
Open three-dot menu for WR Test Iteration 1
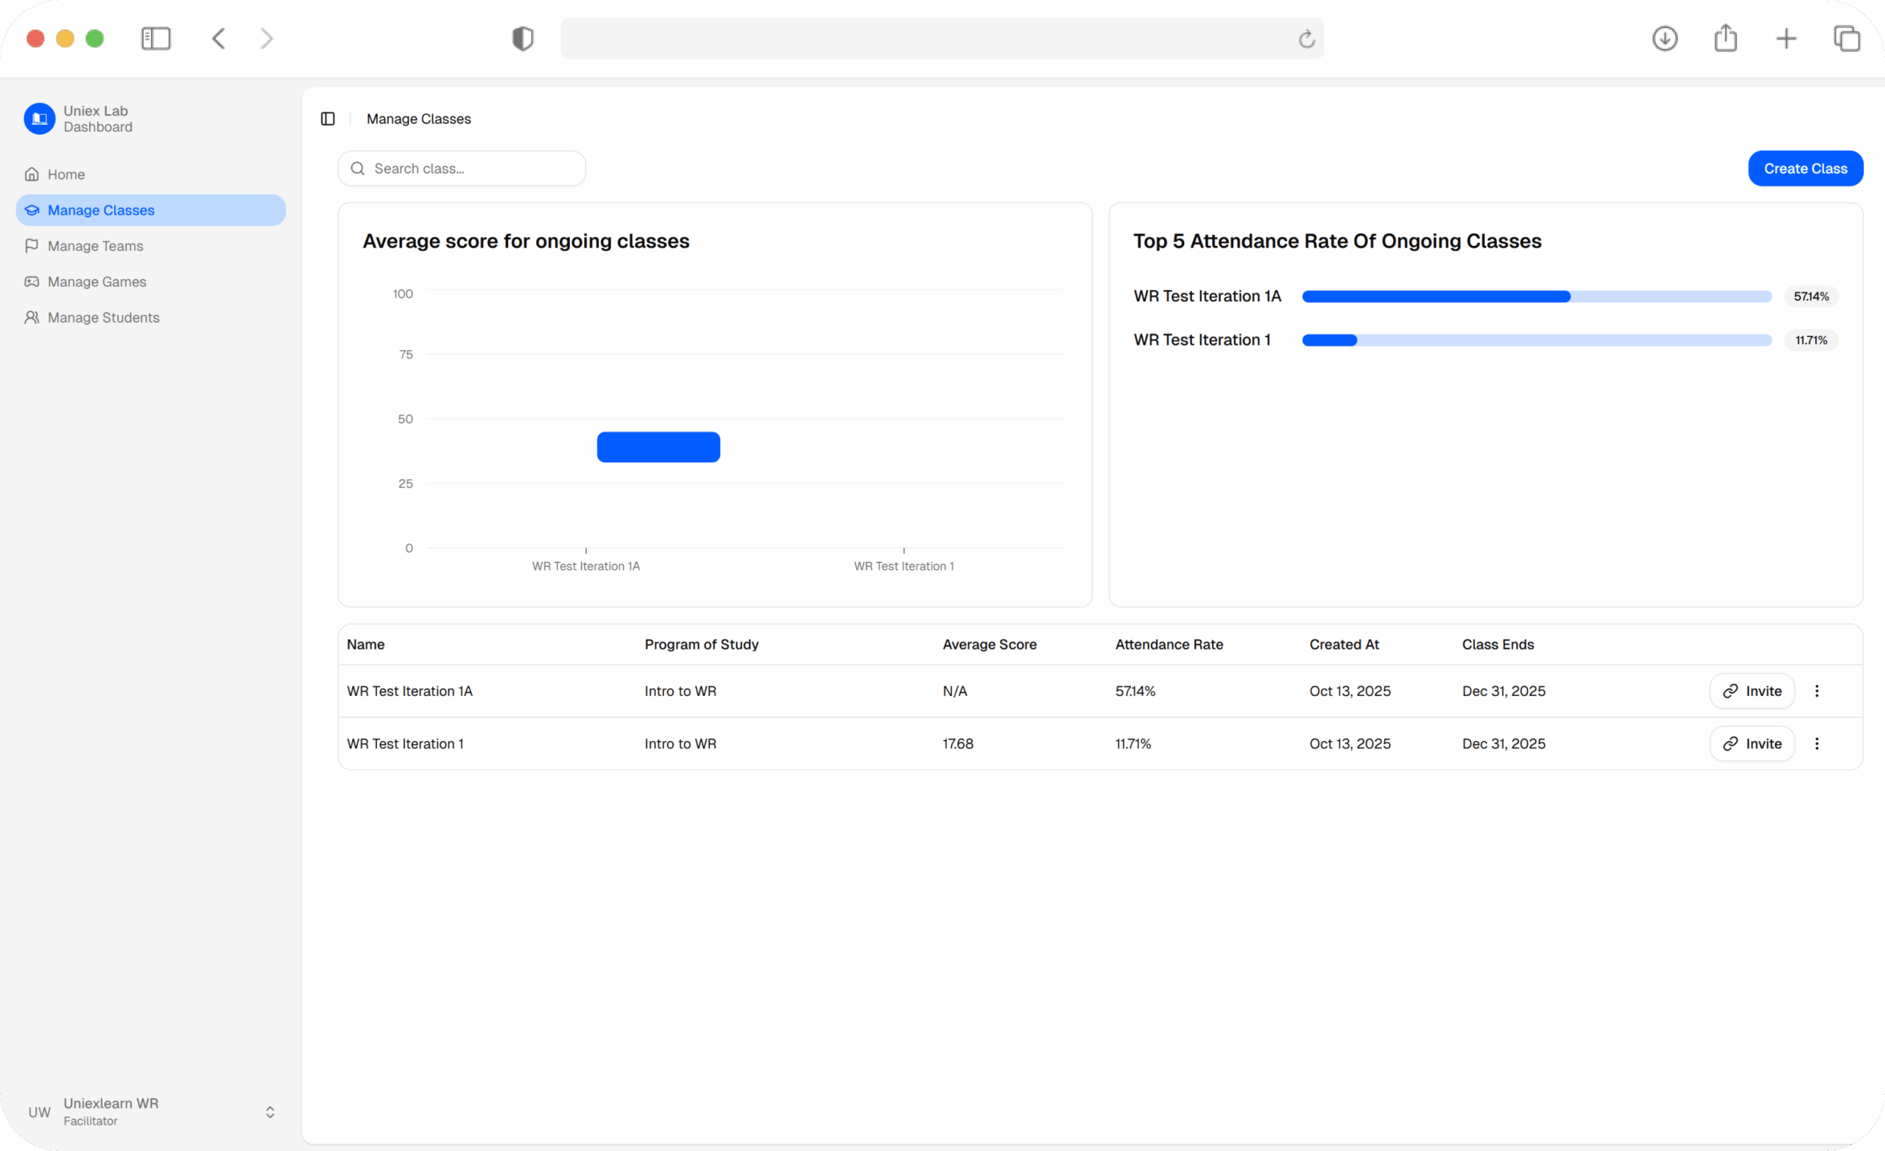click(x=1817, y=744)
